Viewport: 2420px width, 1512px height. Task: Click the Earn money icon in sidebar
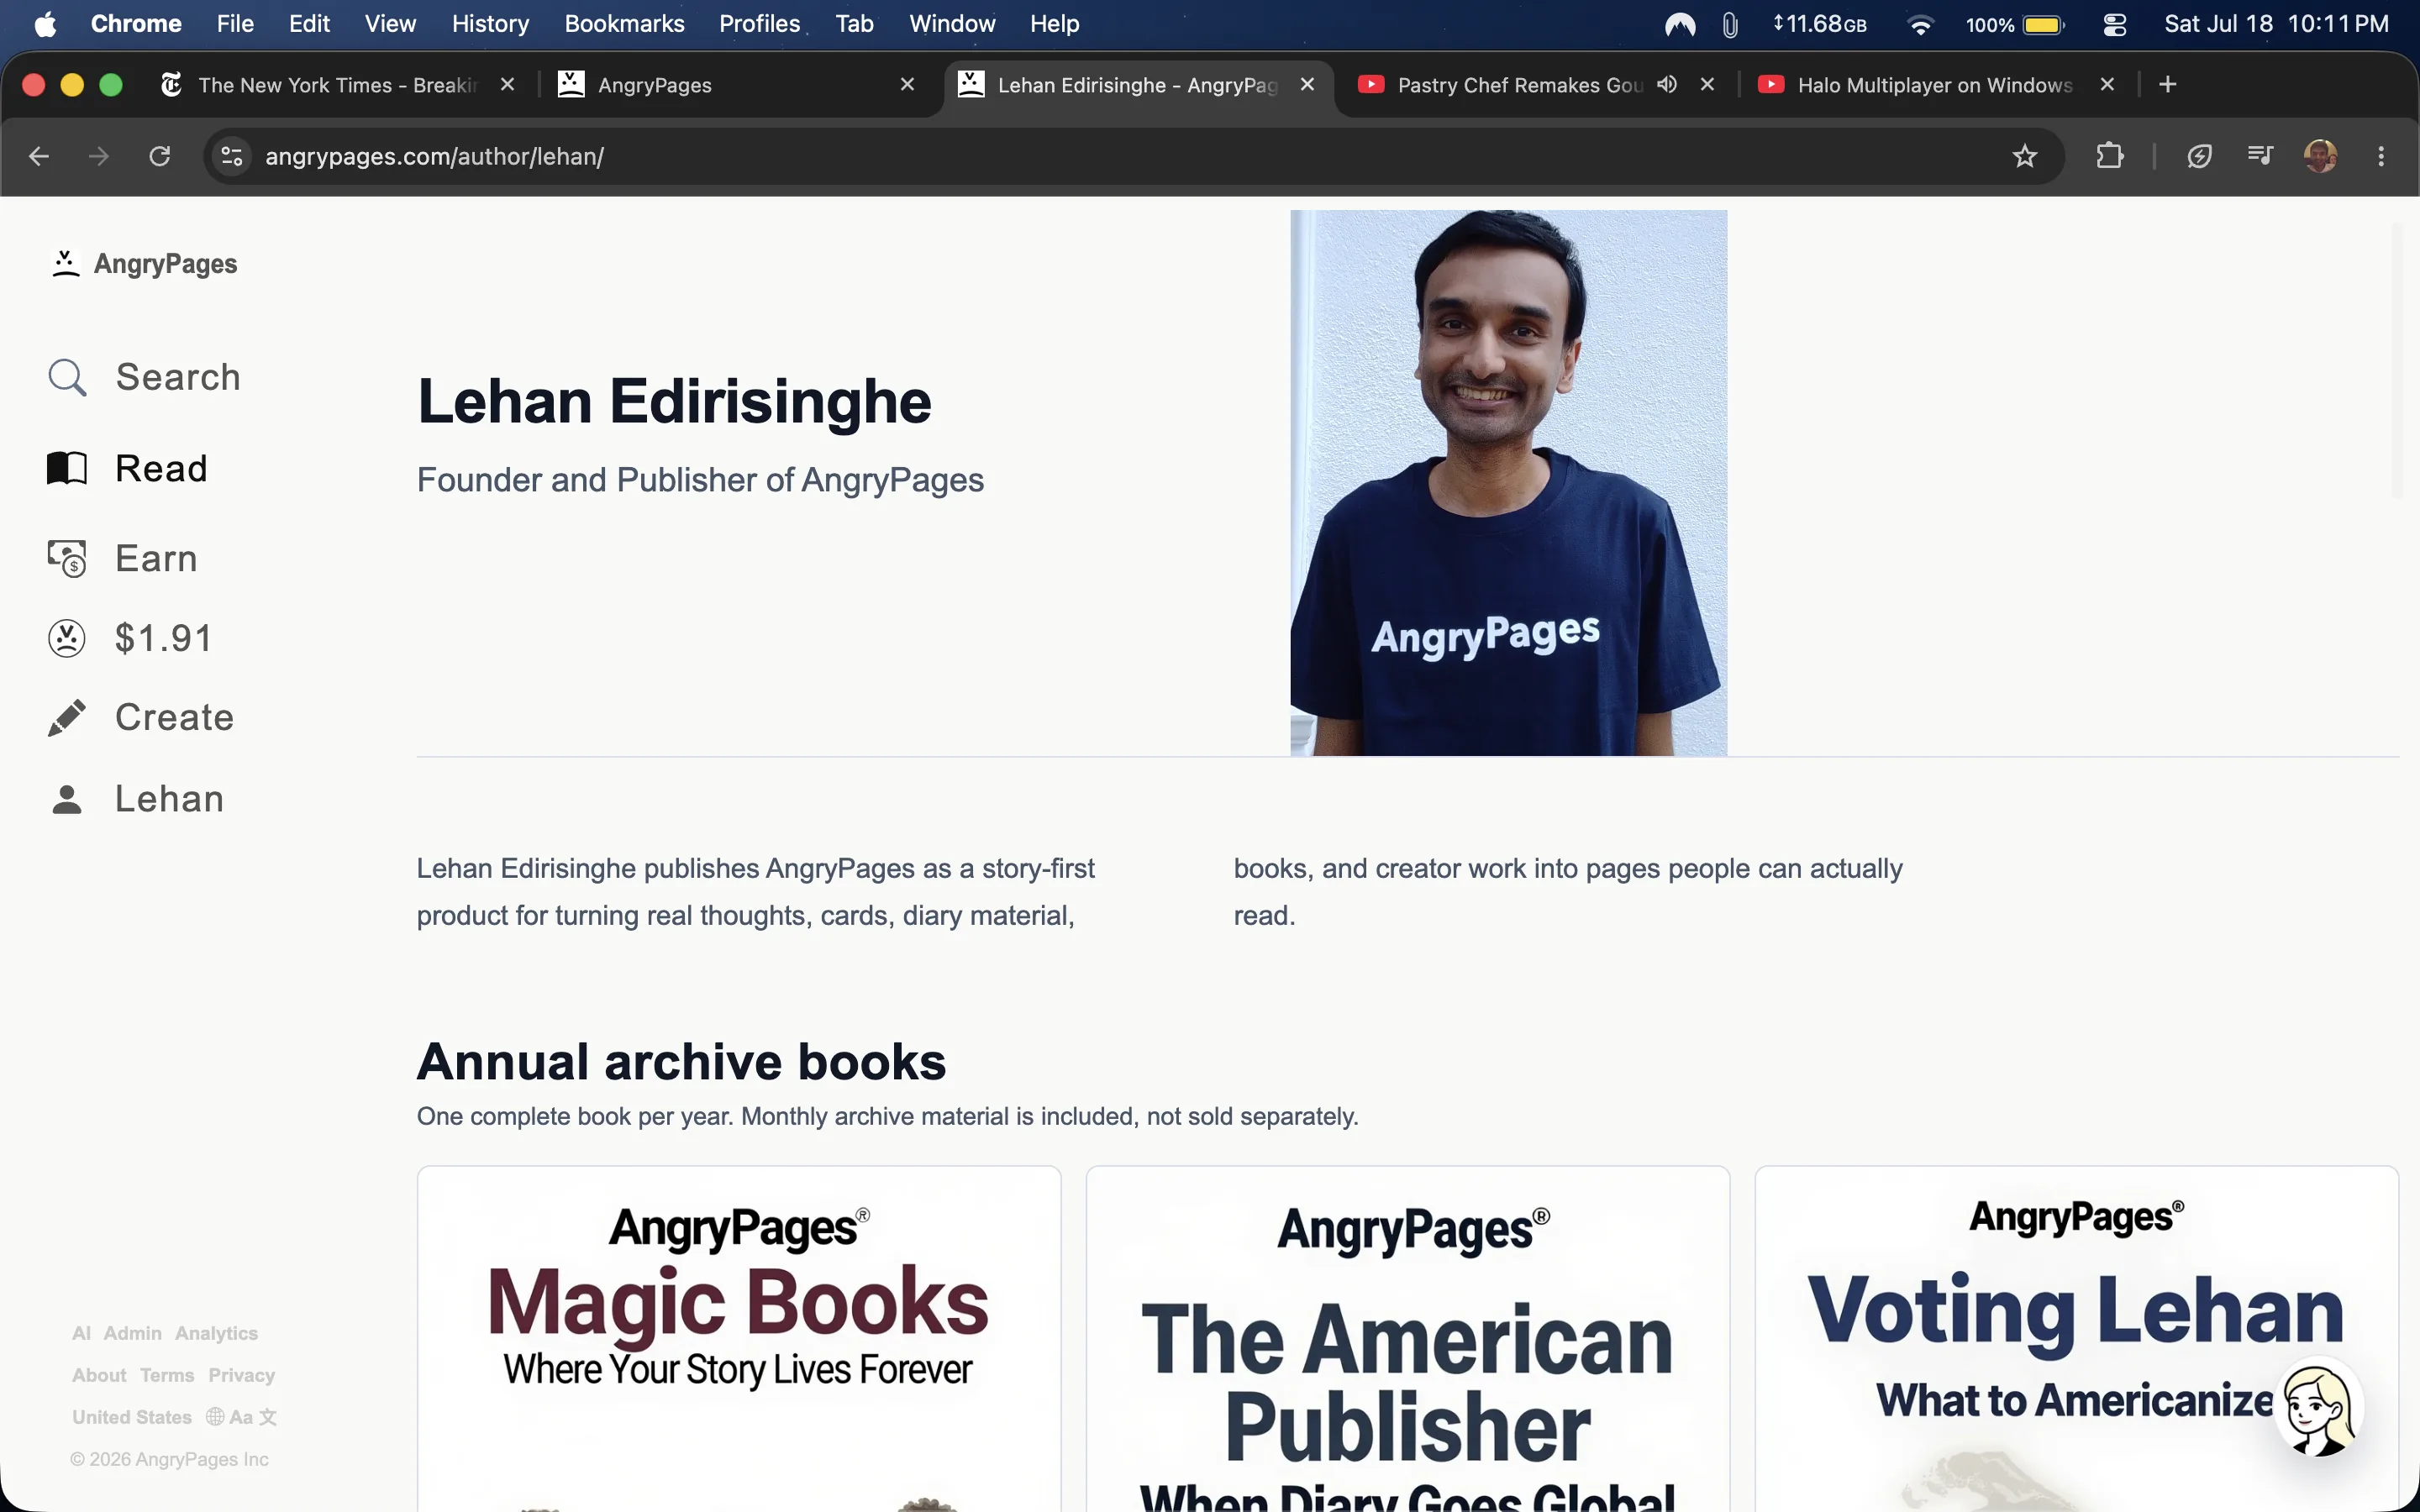point(67,558)
